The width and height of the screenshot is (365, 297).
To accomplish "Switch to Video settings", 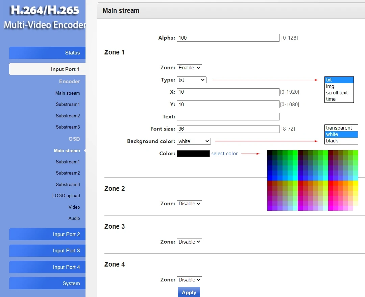I will click(x=74, y=207).
